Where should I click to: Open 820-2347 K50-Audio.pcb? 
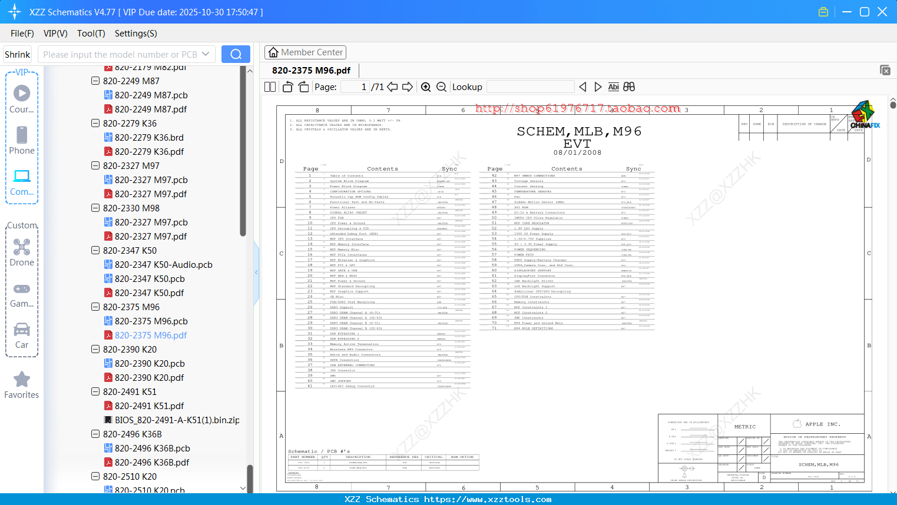[x=164, y=264]
